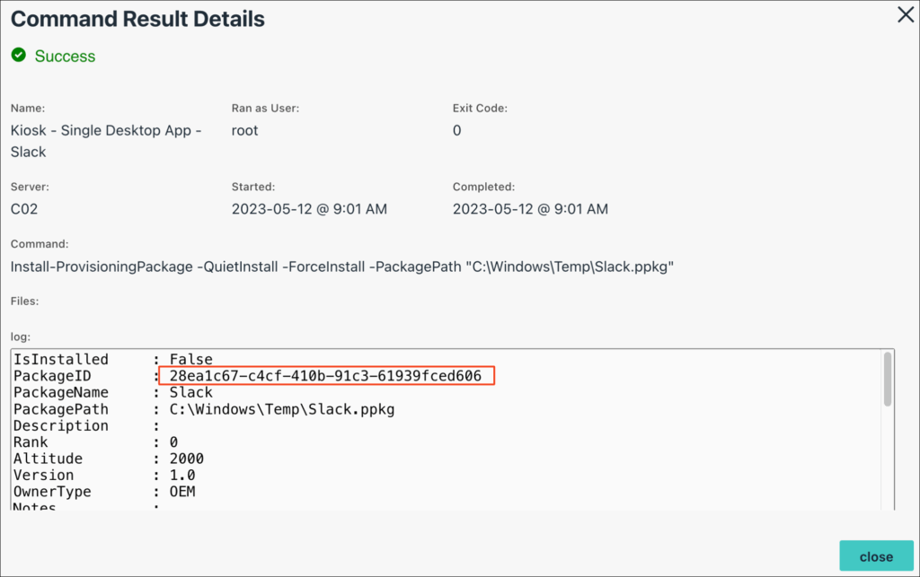This screenshot has width=920, height=577.
Task: Click the PackagePath line in the log
Action: tap(204, 409)
